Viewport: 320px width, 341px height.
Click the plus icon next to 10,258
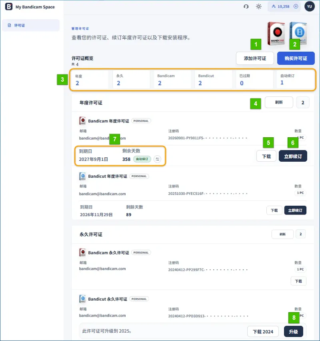tap(296, 6)
